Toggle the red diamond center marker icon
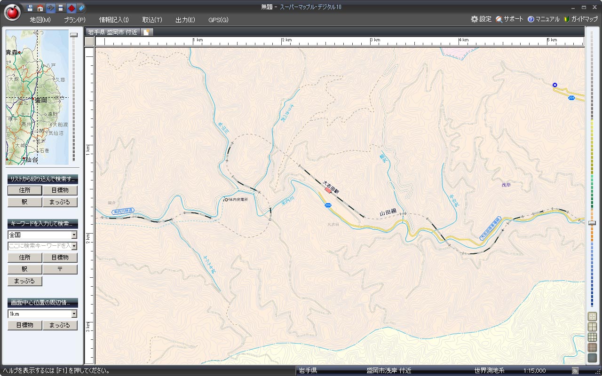 coord(71,8)
